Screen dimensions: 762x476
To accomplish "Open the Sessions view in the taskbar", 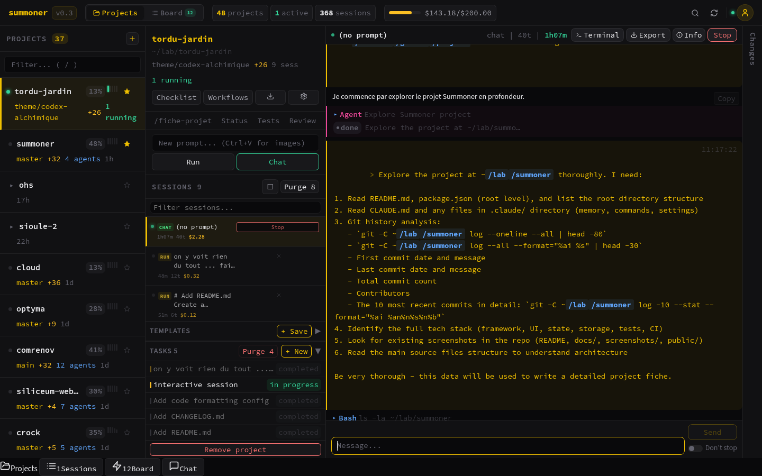I will pos(71,467).
